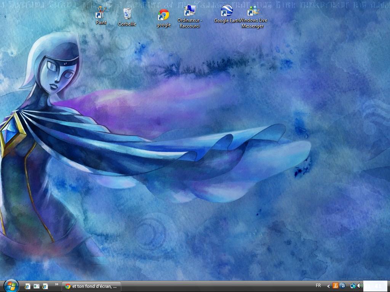Select the Windows Live Messenger shortcut
The width and height of the screenshot is (390, 292).
[253, 16]
